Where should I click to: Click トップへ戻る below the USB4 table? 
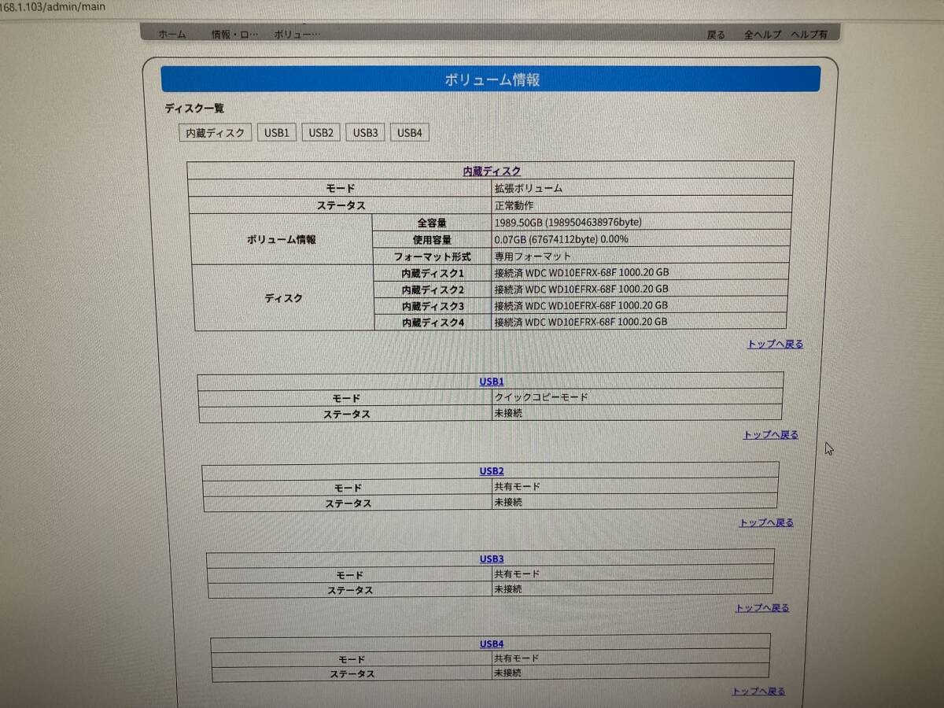coord(758,691)
